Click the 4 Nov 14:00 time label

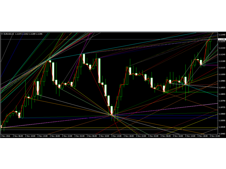tap(190, 136)
